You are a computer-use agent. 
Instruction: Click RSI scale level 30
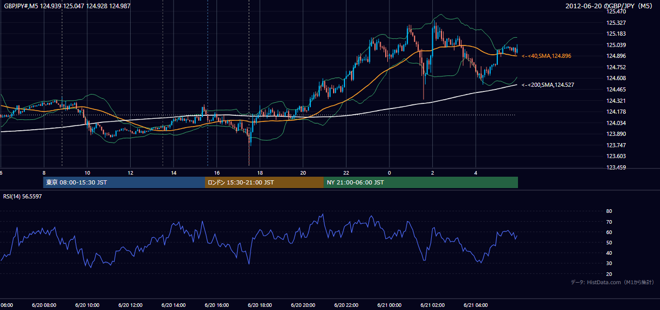click(x=609, y=263)
